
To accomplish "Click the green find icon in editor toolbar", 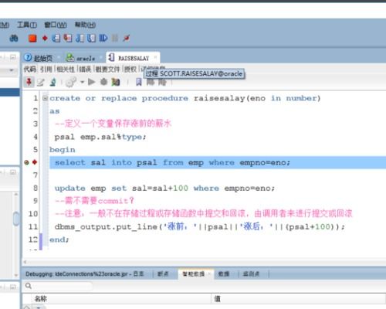I will pyautogui.click(x=53, y=83).
